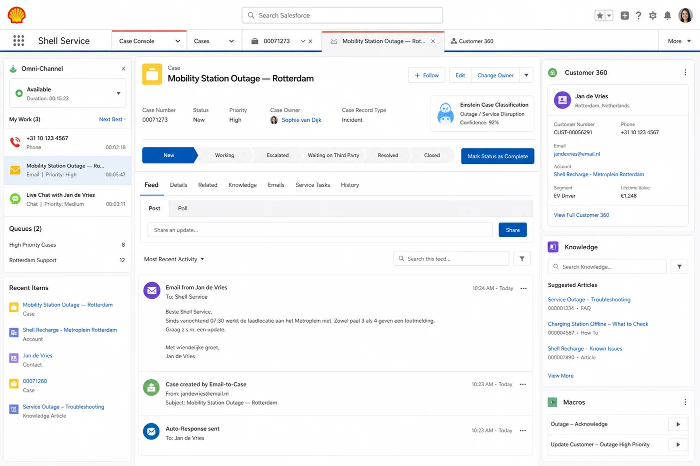
Task: Open recent Service Outage – Troubleshooting knowledge article
Action: [63, 407]
